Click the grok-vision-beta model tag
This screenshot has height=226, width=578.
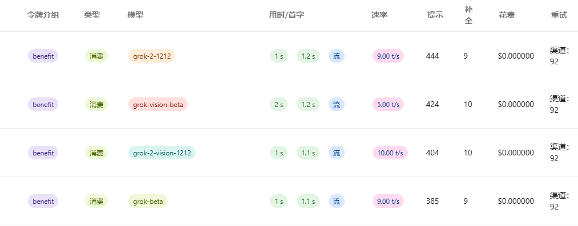(158, 104)
